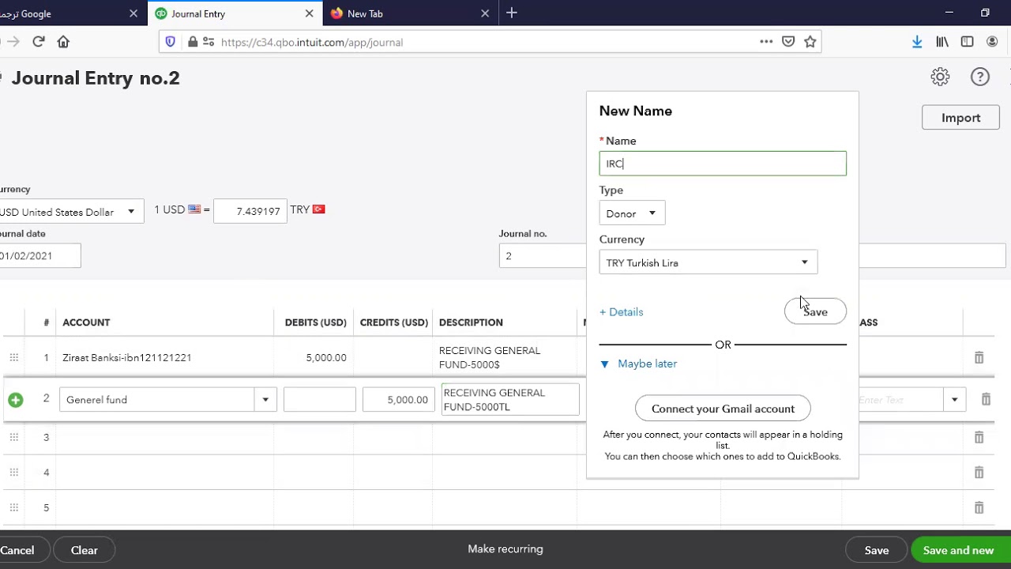Open page actions three-dot menu
This screenshot has height=569, width=1011.
coord(766,42)
